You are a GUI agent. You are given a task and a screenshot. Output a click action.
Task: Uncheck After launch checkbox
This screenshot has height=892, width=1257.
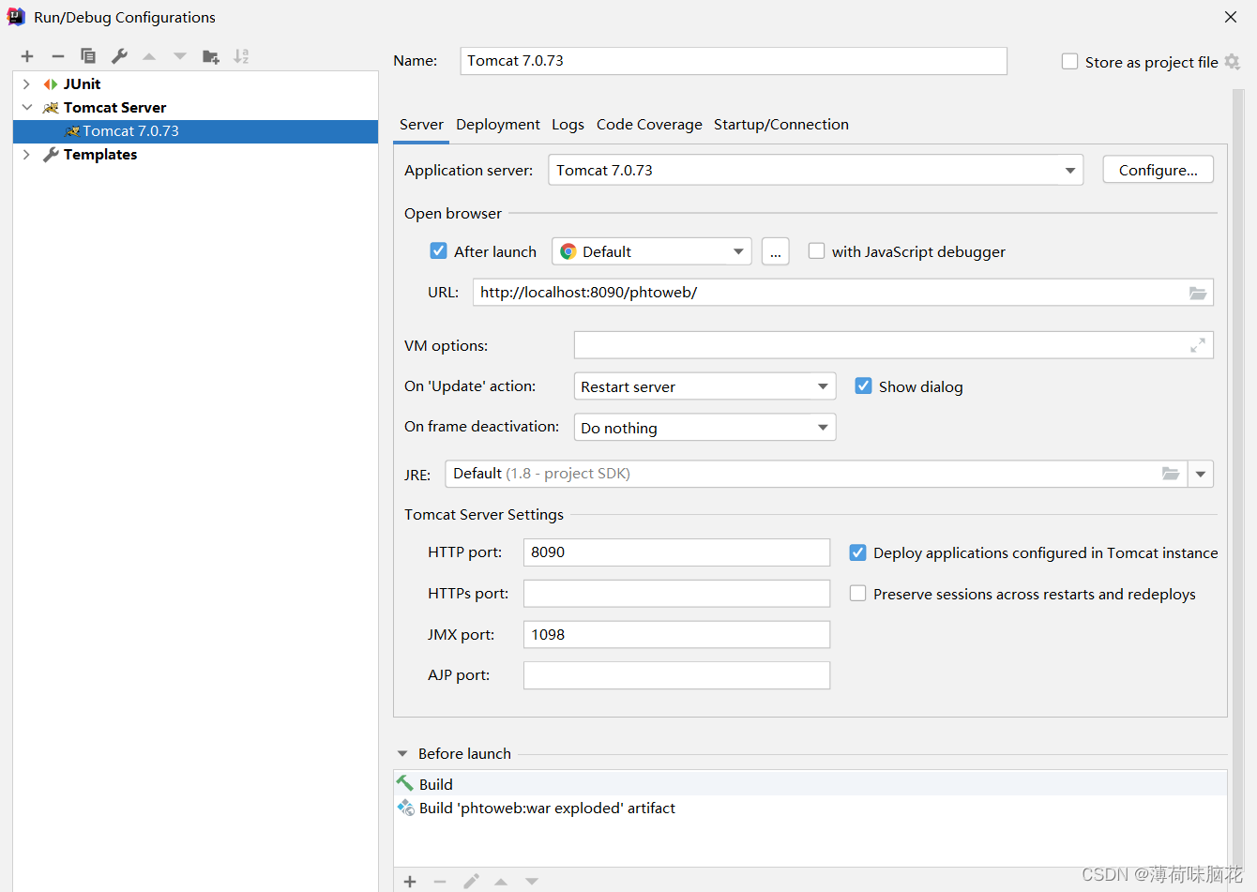tap(438, 250)
